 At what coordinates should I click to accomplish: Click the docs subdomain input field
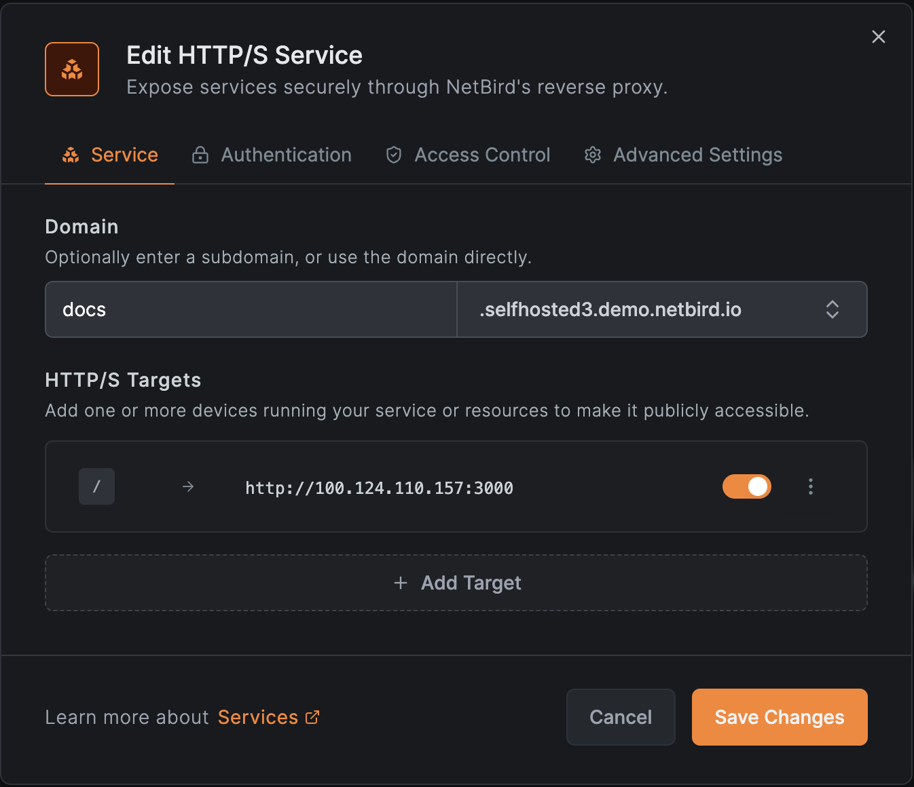click(251, 309)
